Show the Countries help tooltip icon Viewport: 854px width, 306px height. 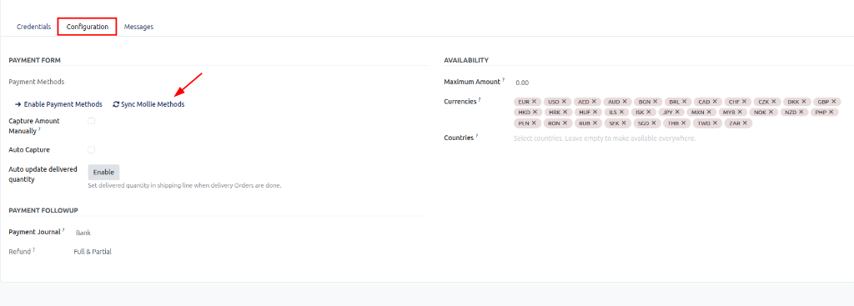tap(477, 136)
